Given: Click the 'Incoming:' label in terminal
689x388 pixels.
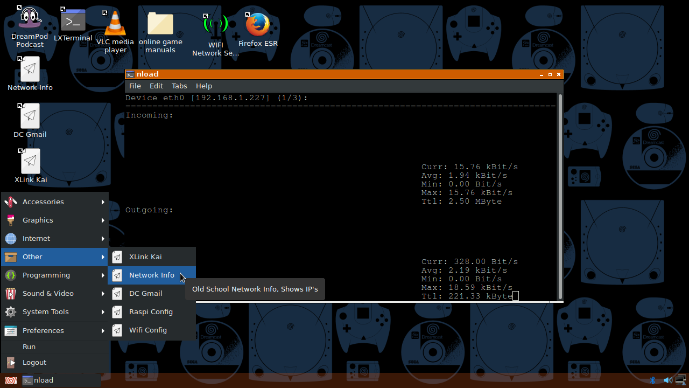Looking at the screenshot, I should [150, 115].
